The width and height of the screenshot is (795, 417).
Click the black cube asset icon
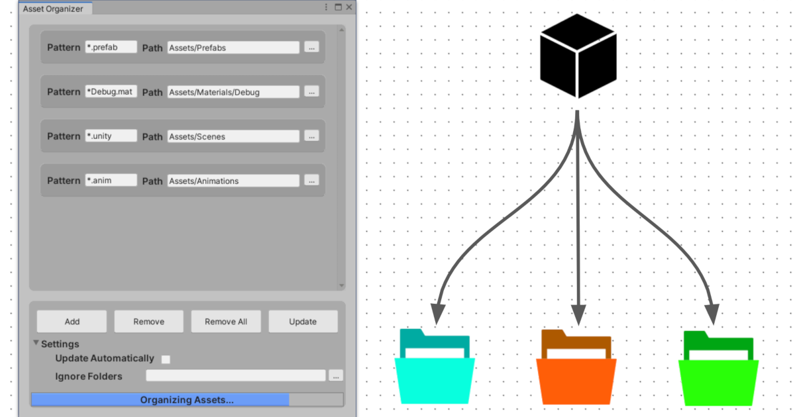pos(577,56)
